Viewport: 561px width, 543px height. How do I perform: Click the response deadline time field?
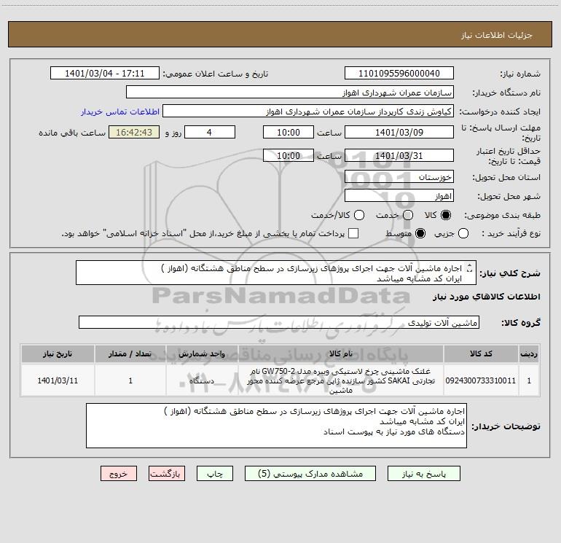point(289,132)
